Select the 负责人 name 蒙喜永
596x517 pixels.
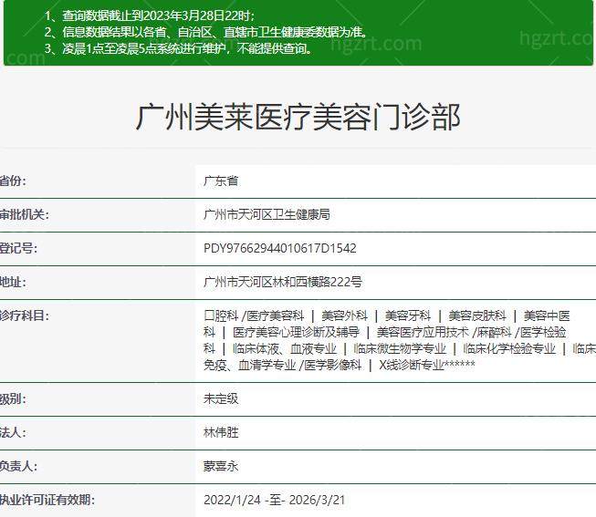tap(221, 466)
